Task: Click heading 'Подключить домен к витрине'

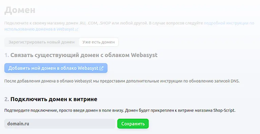Action: click(54, 99)
